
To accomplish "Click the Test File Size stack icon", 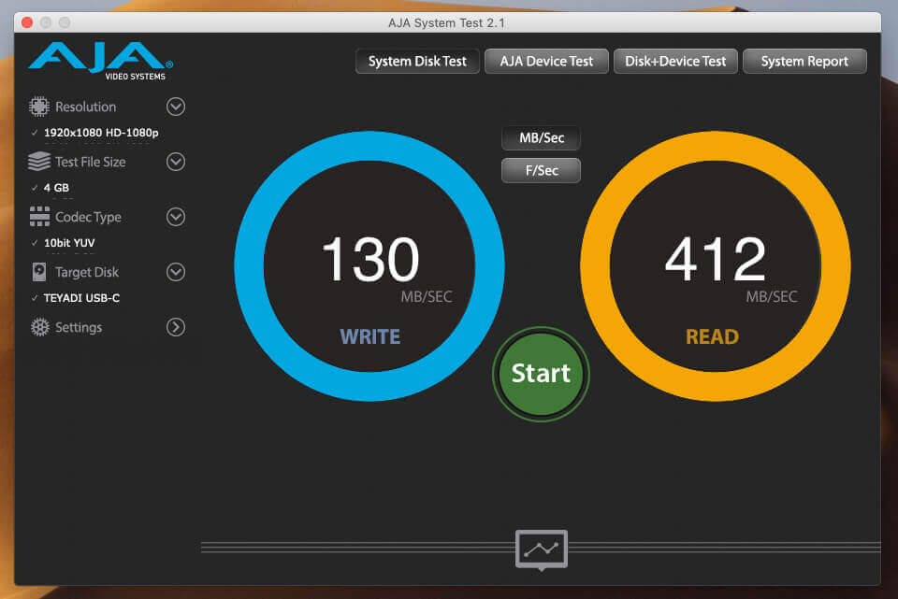I will pyautogui.click(x=39, y=162).
